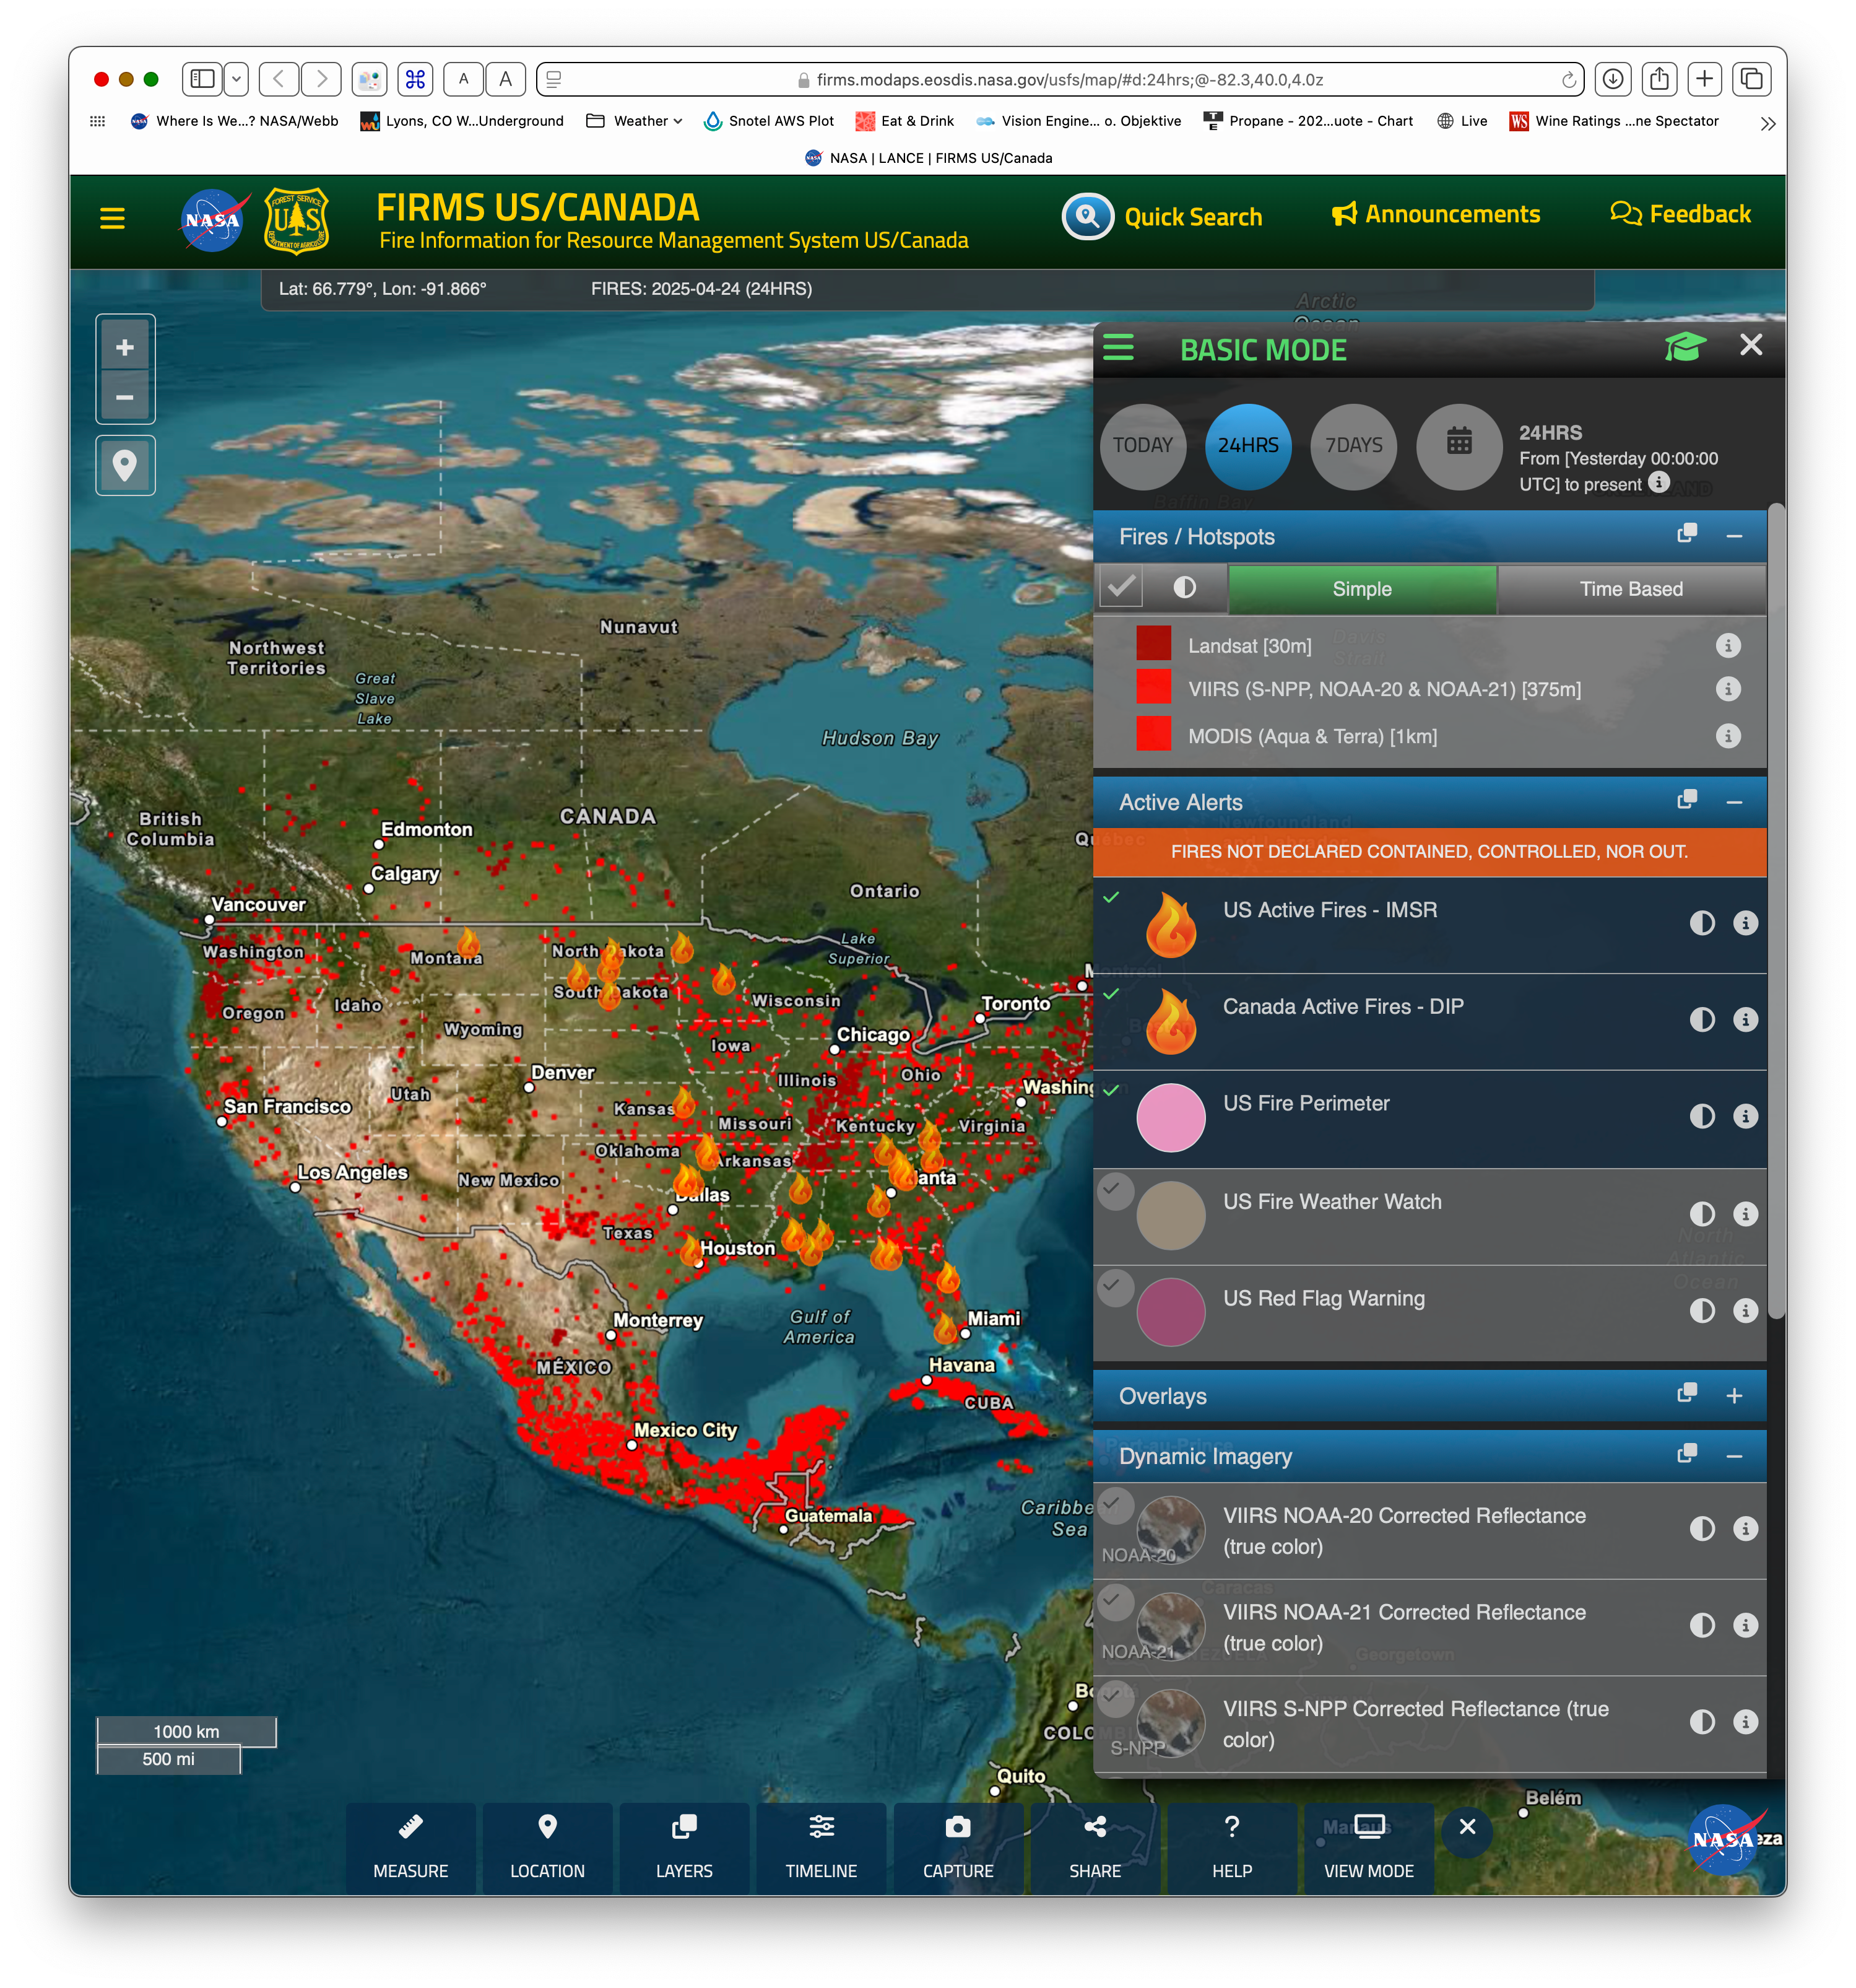Open the Location tool

point(547,1848)
